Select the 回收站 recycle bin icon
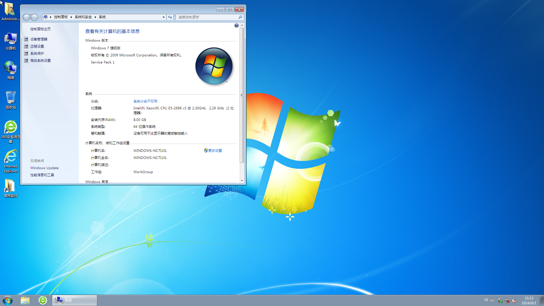544x306 pixels. 10,100
